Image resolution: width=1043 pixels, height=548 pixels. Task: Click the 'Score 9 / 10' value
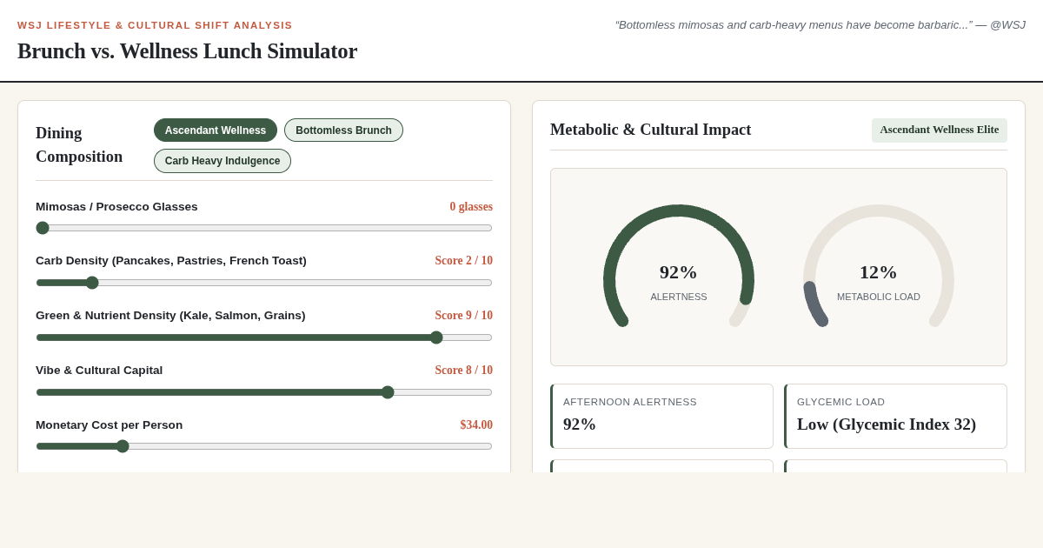pos(464,316)
